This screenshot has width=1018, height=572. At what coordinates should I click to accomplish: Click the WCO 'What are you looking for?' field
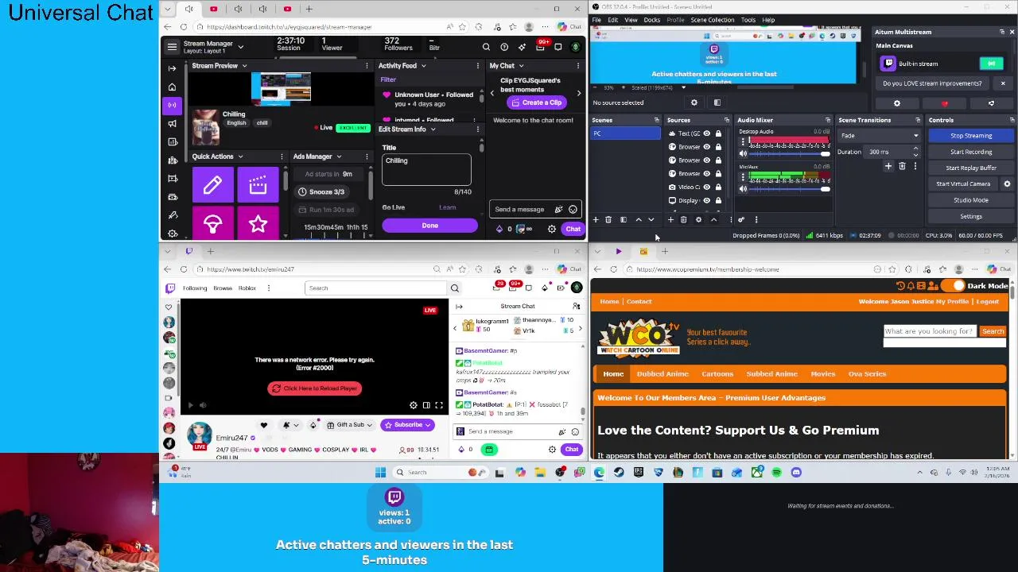pos(930,331)
